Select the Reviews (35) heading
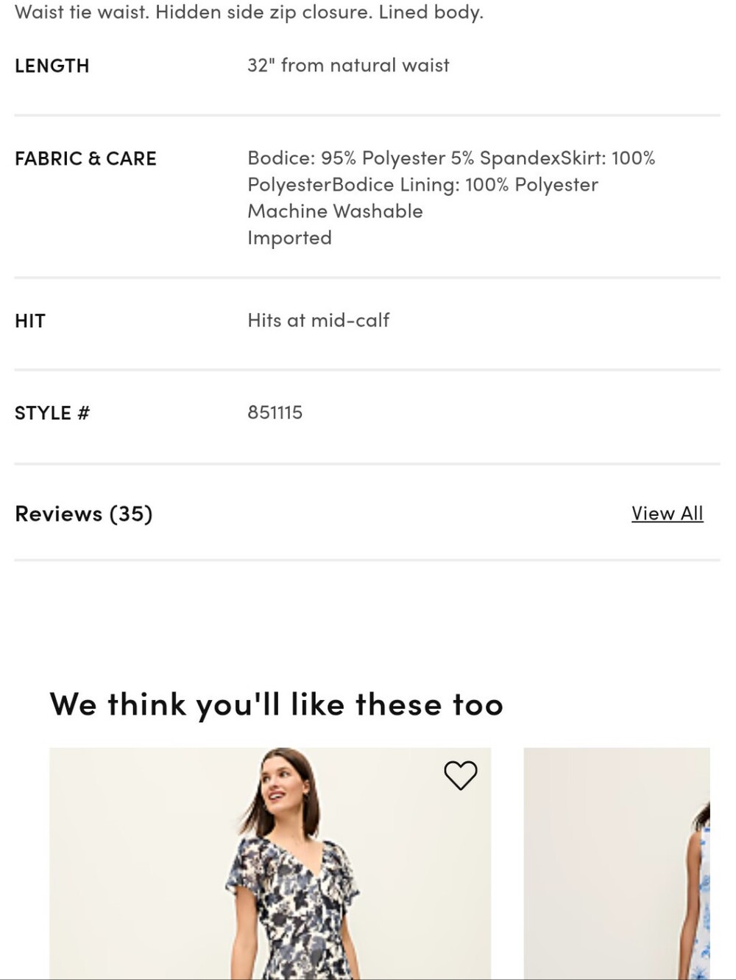The height and width of the screenshot is (980, 736). (84, 514)
